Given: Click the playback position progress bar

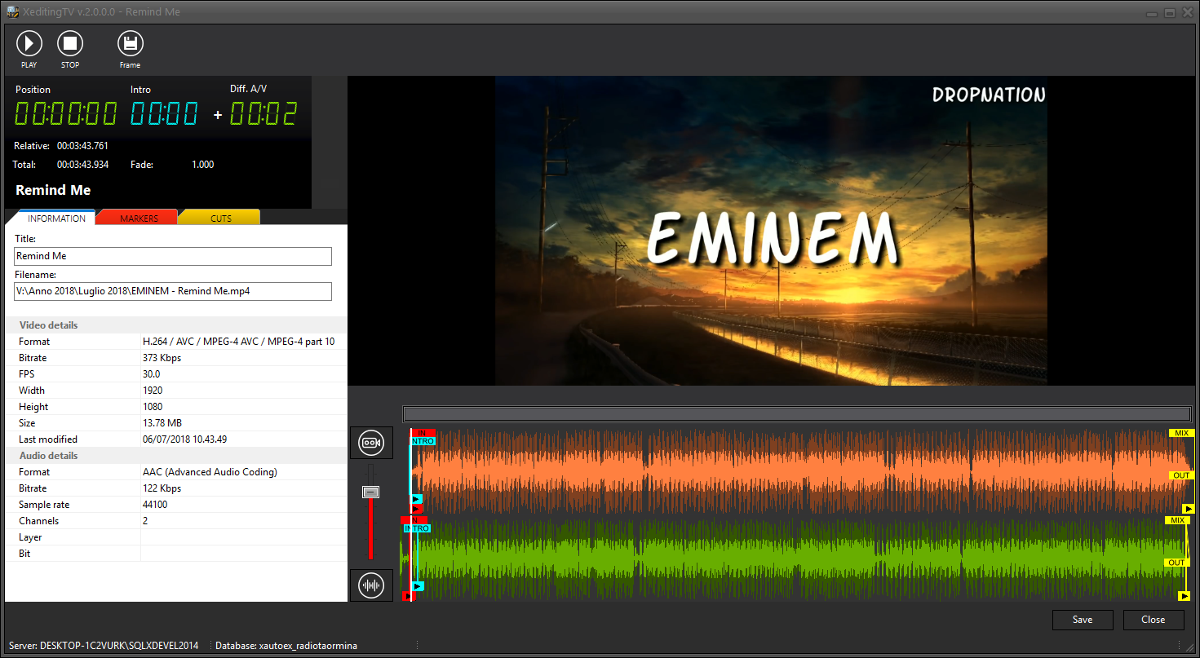Looking at the screenshot, I should [796, 414].
